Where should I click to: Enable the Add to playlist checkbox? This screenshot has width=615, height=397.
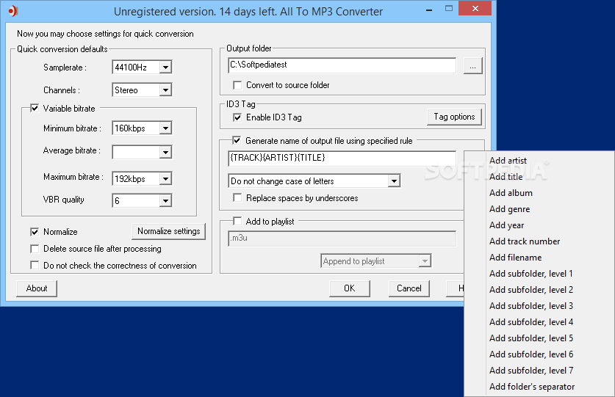click(237, 221)
